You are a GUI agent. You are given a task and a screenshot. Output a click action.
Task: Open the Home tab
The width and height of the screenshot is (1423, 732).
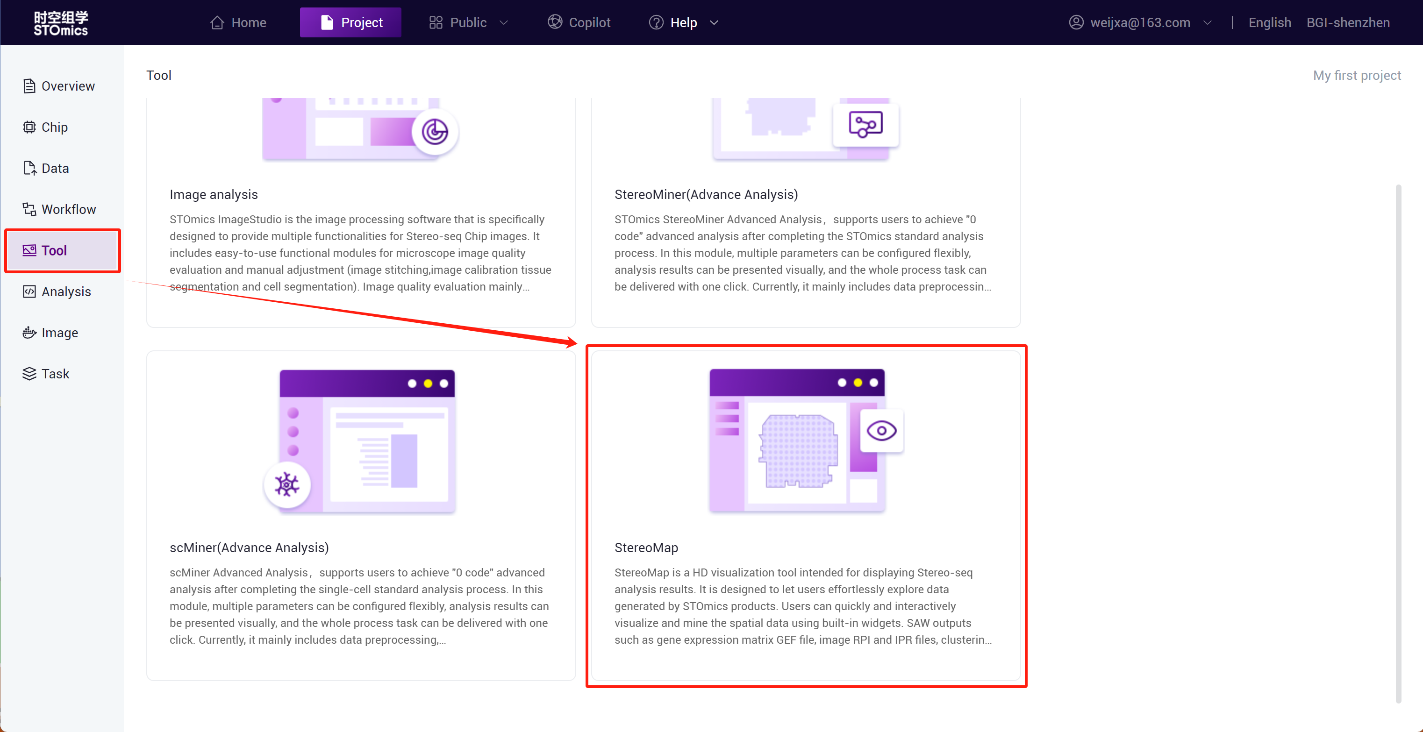tap(238, 22)
